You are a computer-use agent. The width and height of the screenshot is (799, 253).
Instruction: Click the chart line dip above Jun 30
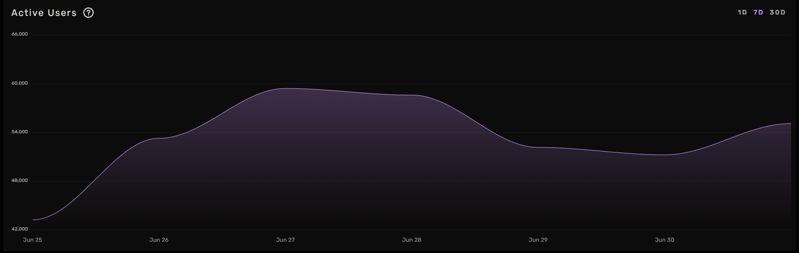[x=665, y=155]
